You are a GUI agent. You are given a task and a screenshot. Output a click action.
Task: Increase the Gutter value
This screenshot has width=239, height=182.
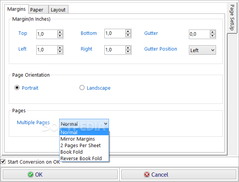coord(213,32)
